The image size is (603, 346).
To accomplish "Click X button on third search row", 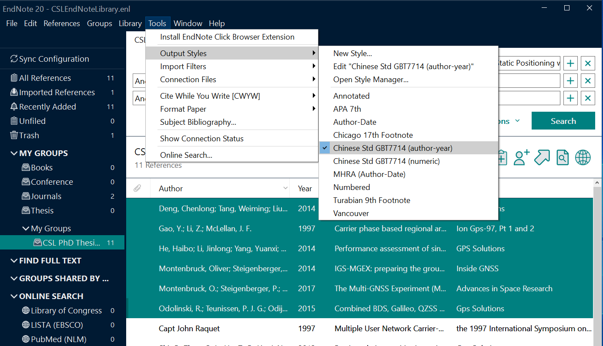I will (x=588, y=98).
